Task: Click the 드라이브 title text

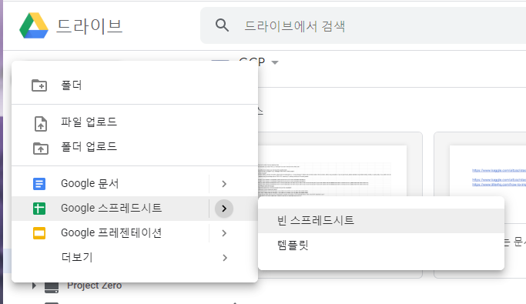Action: click(89, 26)
